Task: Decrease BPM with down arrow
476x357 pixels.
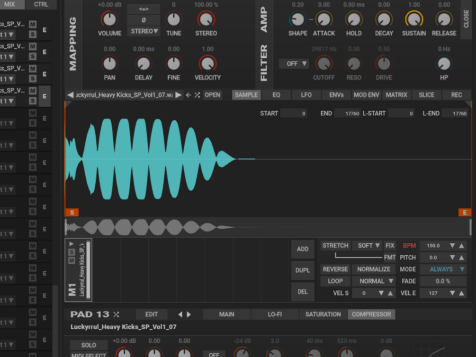Action: (452, 246)
